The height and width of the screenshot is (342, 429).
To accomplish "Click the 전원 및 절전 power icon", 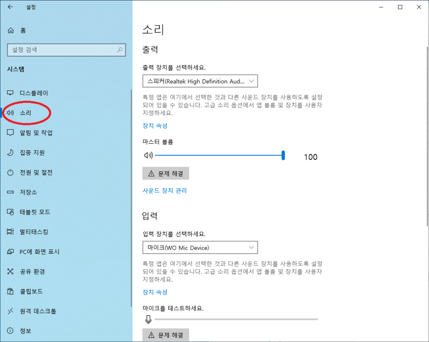I will [11, 173].
